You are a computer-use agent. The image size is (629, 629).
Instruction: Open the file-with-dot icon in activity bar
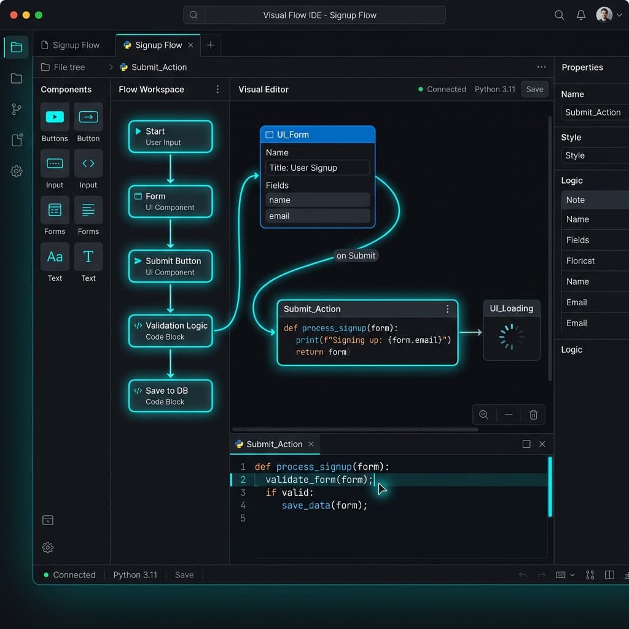[x=17, y=140]
